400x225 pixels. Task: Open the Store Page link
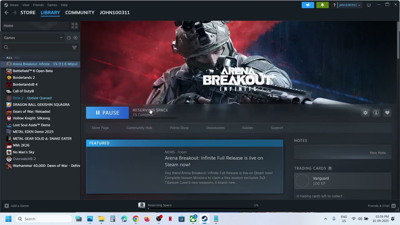[100, 128]
